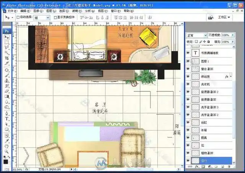Select the Clone Stamp tool
Image resolution: width=245 pixels, height=173 pixels.
point(7,80)
